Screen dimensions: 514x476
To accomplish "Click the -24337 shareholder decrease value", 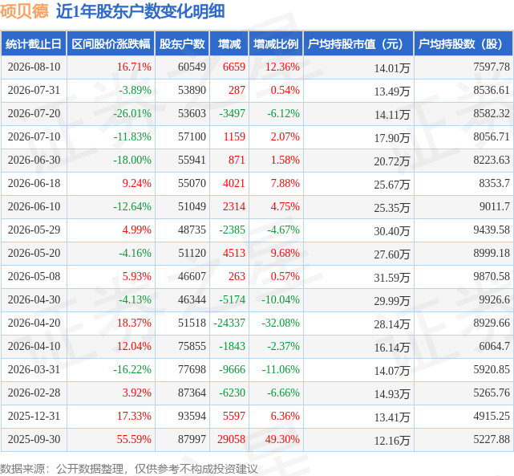I will click(x=229, y=323).
